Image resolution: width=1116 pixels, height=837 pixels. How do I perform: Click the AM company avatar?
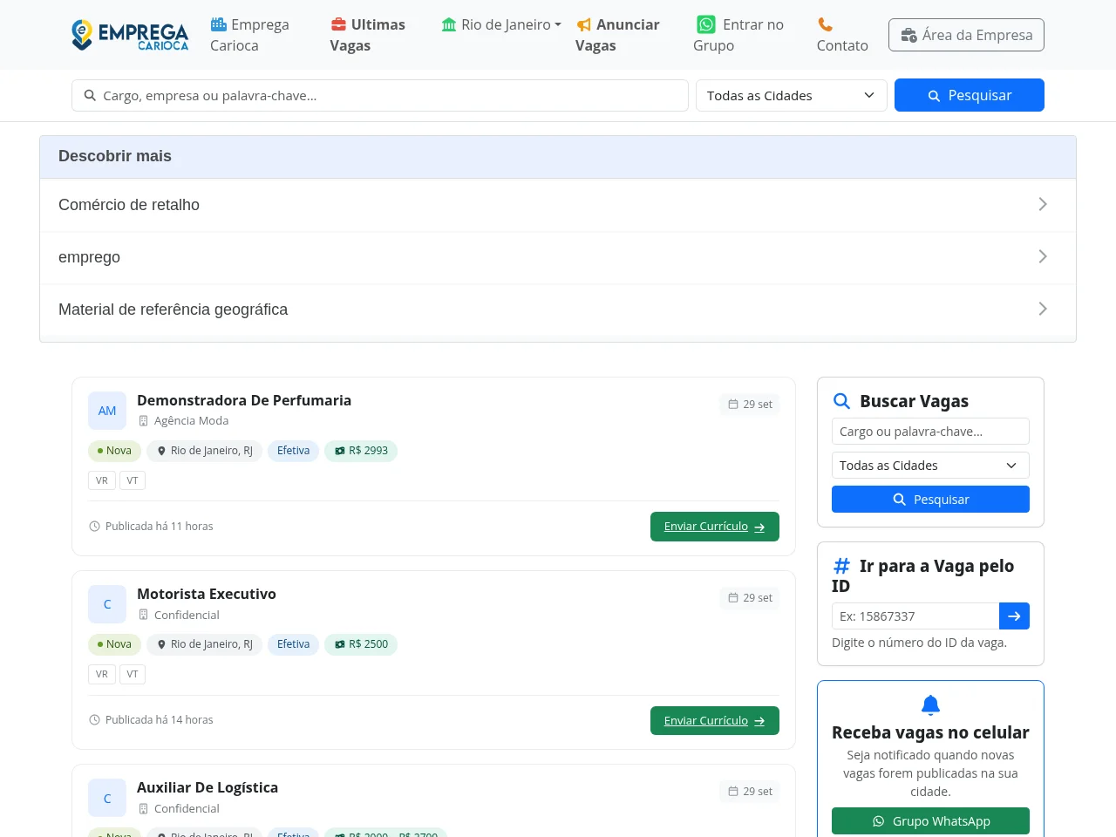107,411
